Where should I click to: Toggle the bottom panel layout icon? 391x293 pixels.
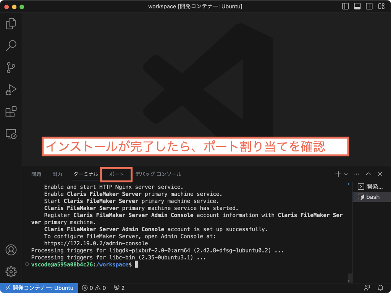click(357, 6)
